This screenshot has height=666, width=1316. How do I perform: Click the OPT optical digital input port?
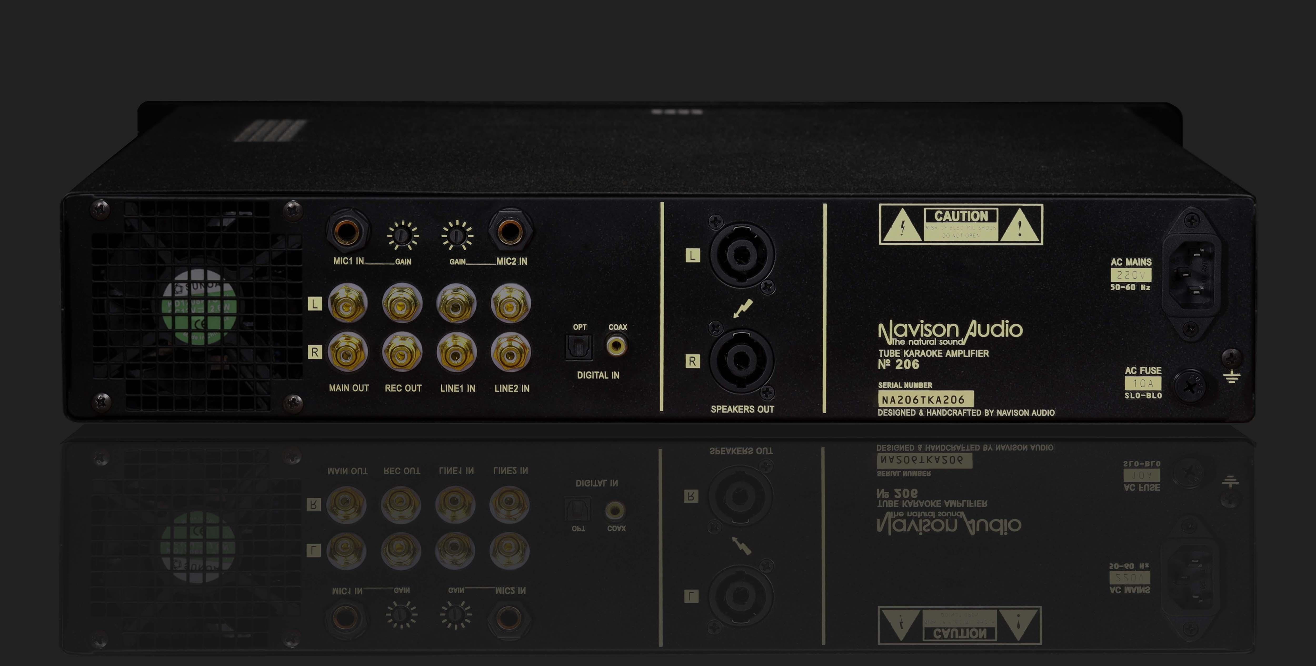click(579, 347)
